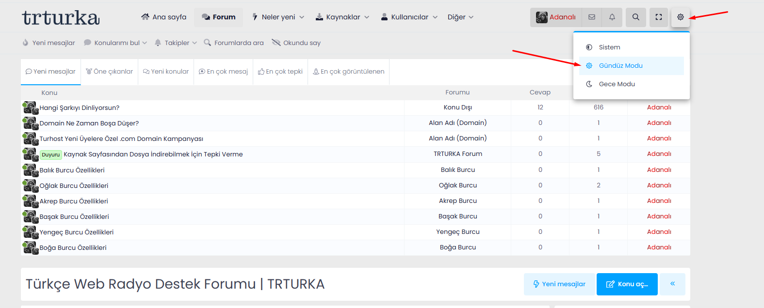Open Akrep Burcu Özellikleri topic
The image size is (764, 308).
[74, 201]
